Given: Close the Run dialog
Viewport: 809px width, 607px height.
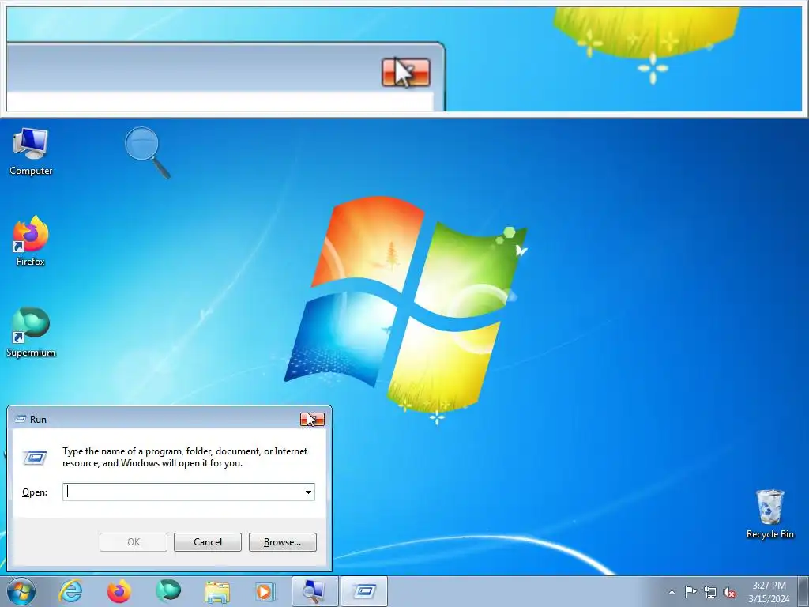Looking at the screenshot, I should (312, 419).
